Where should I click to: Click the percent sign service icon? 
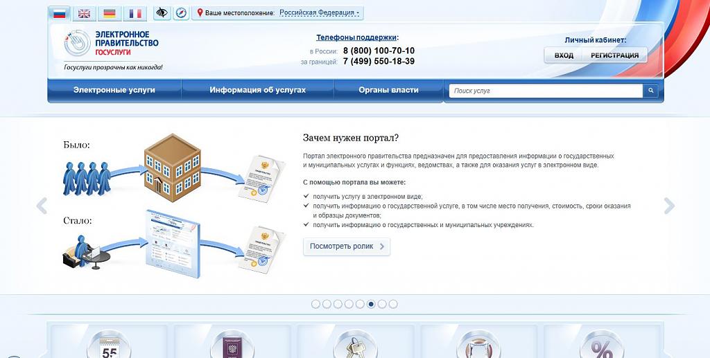[602, 344]
